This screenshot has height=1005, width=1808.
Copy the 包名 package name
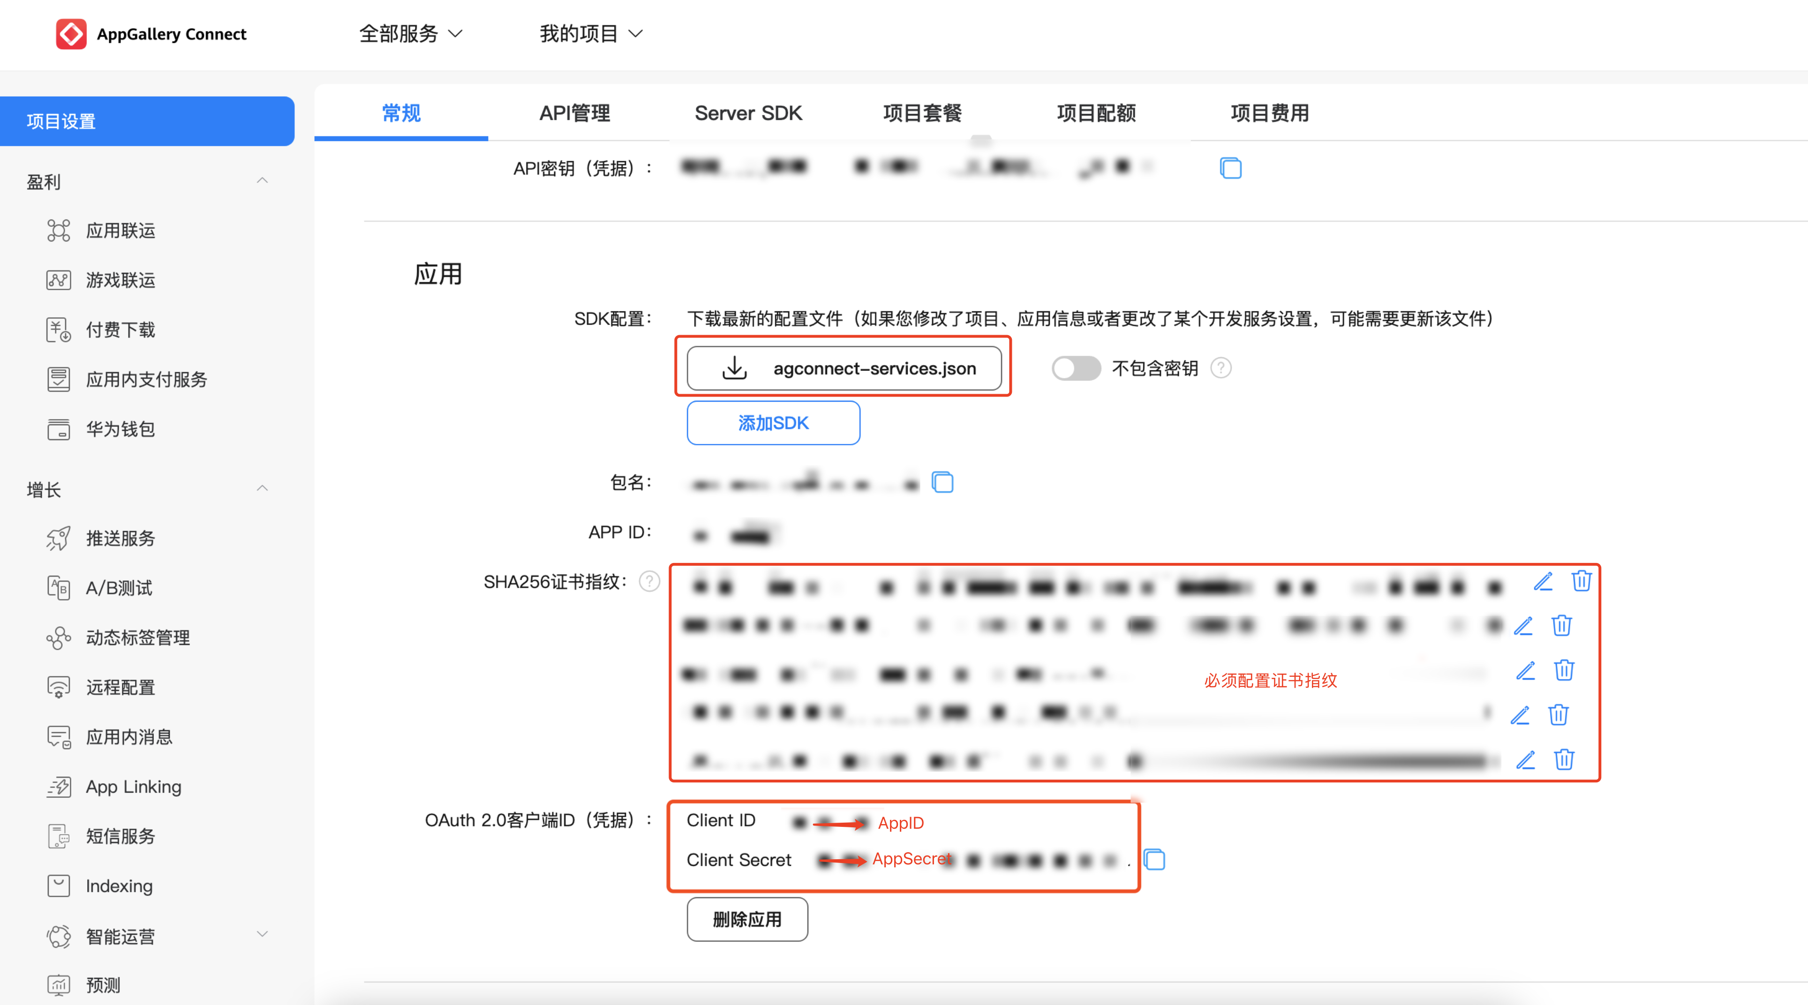942,482
